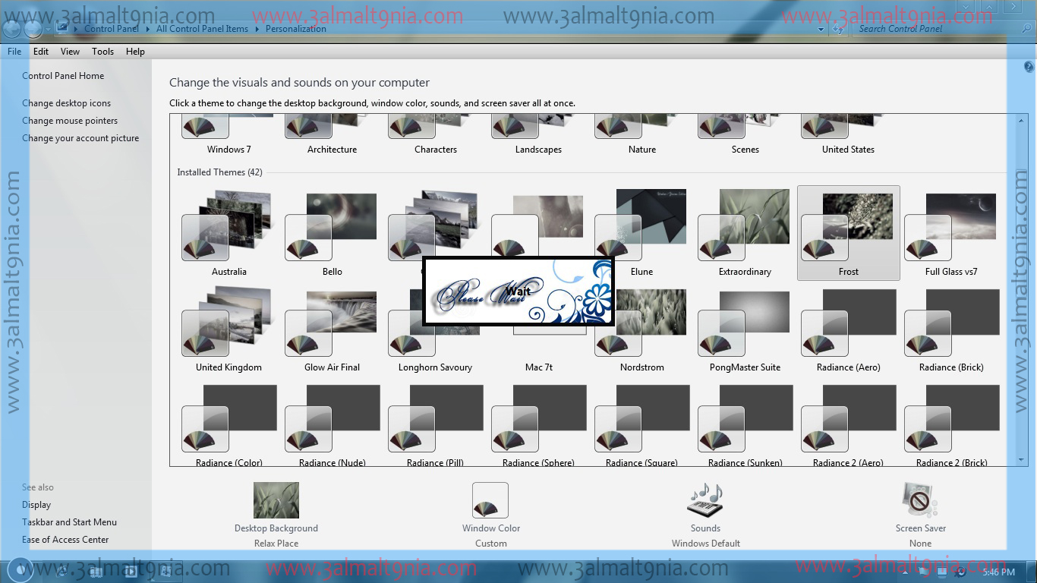Choose the Glow Air Final theme
Image resolution: width=1037 pixels, height=583 pixels.
pos(332,329)
